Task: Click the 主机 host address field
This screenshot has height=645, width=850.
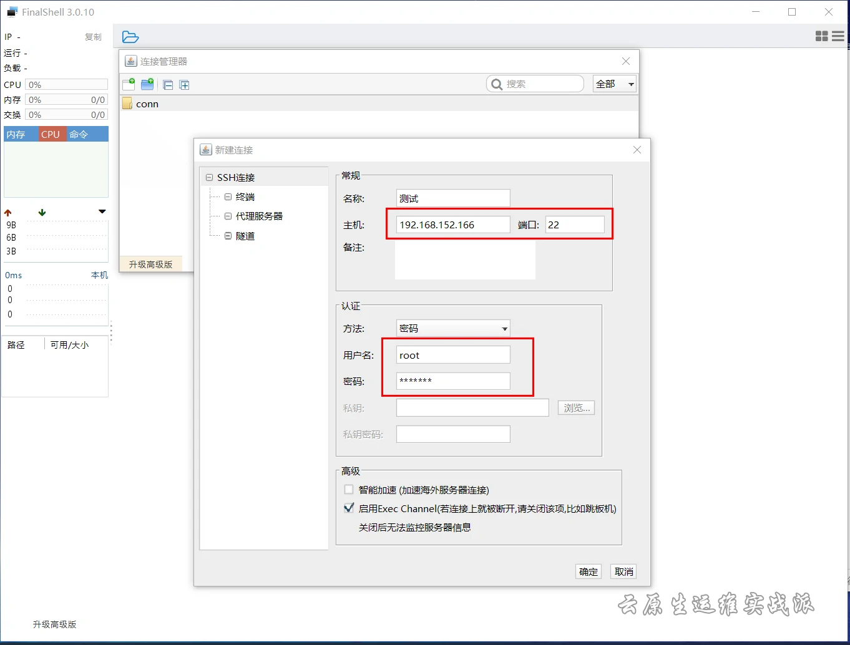Action: click(453, 225)
